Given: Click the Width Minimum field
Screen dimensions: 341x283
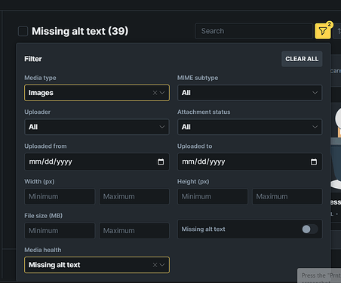Looking at the screenshot, I should coord(60,196).
